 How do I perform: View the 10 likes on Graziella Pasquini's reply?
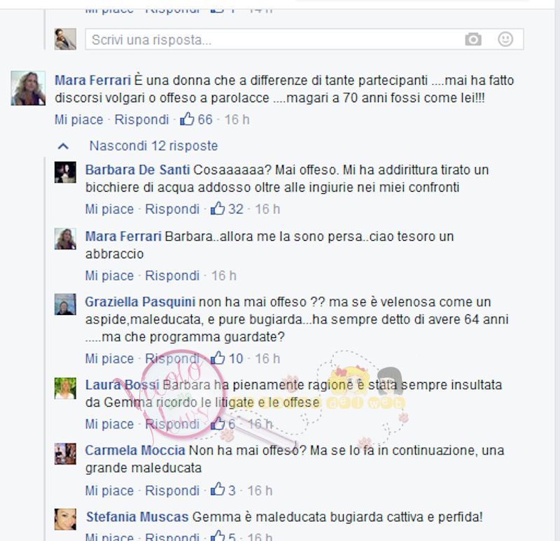tap(226, 358)
